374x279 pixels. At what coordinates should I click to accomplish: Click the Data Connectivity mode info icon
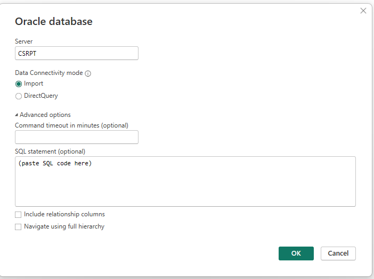point(88,73)
